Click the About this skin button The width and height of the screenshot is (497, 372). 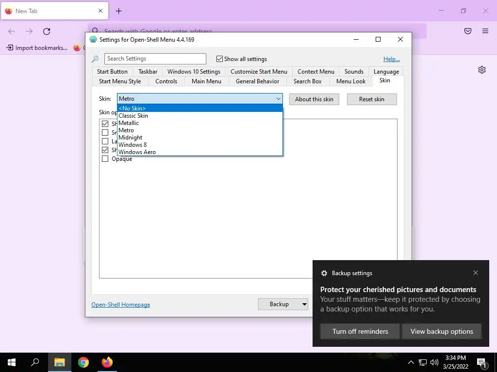point(314,99)
